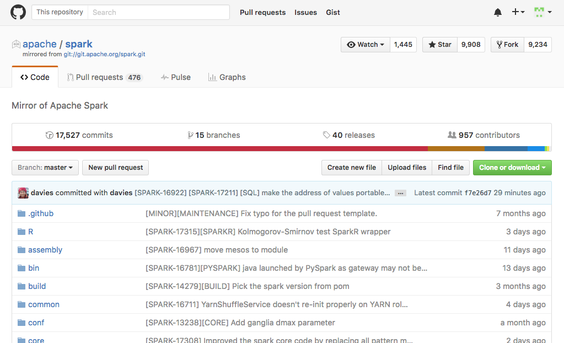The image size is (564, 343).
Task: Click the davies committer avatar
Action: 23,193
